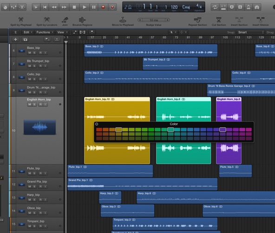Screen dimensions: 275x233
Task: Mute the English Horn_bip track
Action: tap(30, 104)
